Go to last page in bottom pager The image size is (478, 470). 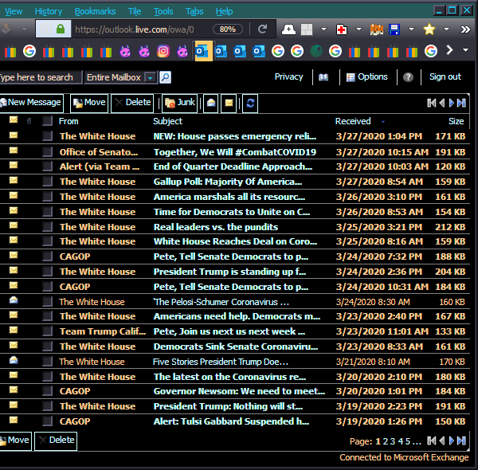click(461, 441)
